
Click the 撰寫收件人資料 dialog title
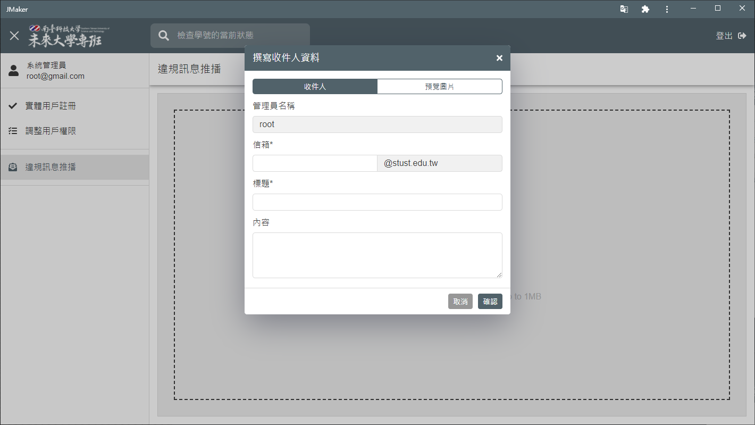click(286, 58)
